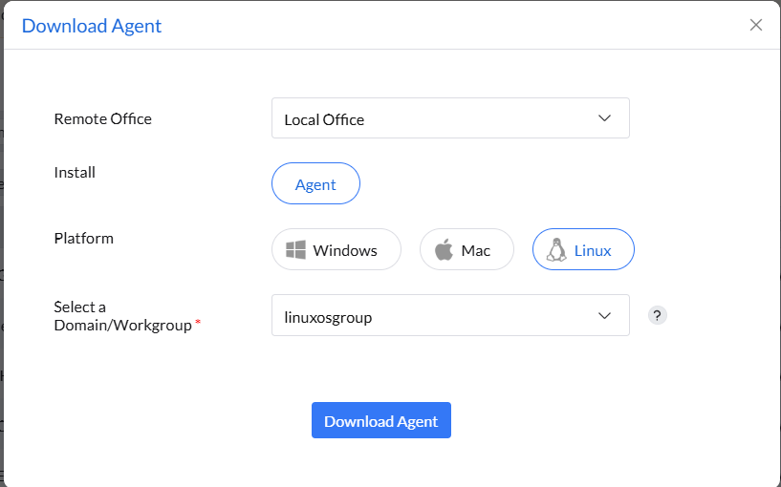
Task: Open the Domain/Workgroup dropdown showing linuxosgroup
Action: (x=450, y=315)
